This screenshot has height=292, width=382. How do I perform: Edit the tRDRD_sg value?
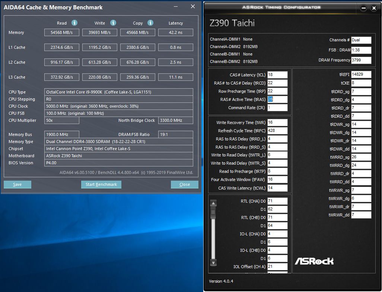pos(361,92)
